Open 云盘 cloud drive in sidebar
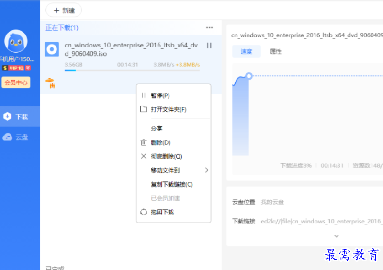Viewport: 383px width, 270px height. pyautogui.click(x=20, y=137)
